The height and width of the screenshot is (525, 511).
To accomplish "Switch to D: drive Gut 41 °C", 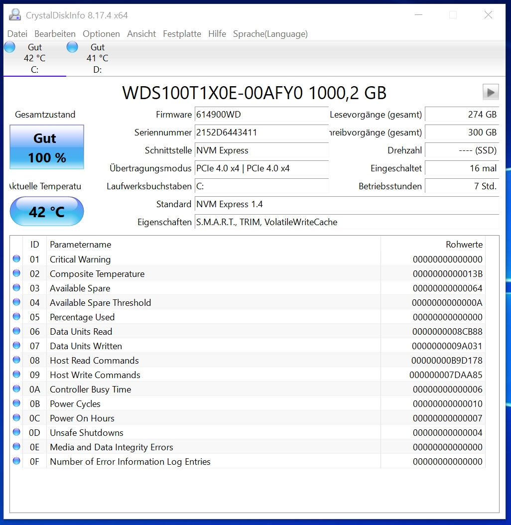I will pyautogui.click(x=98, y=58).
